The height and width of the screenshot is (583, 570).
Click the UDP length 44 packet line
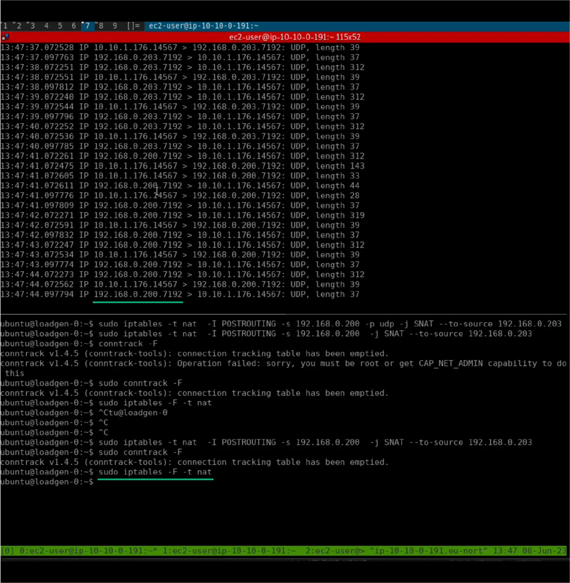point(180,186)
